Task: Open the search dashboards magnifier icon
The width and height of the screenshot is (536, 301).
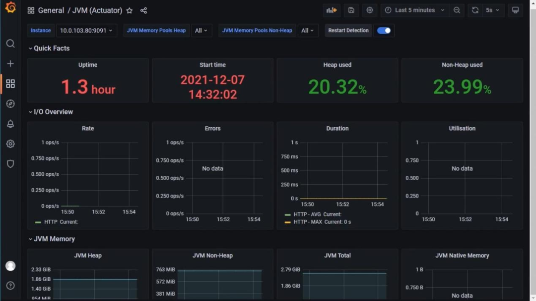Action: [10, 44]
